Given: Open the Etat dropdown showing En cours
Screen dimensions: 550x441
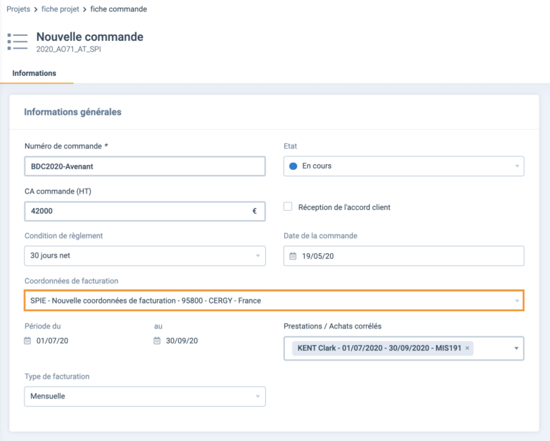Looking at the screenshot, I should (x=404, y=166).
